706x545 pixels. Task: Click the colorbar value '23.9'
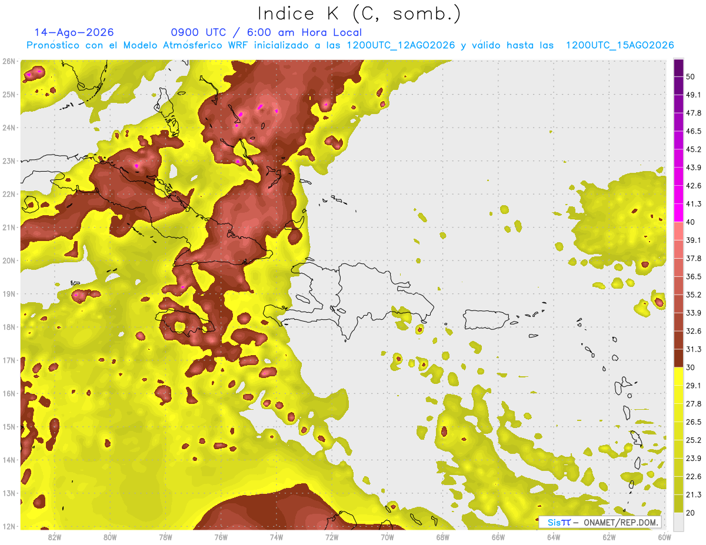694,459
